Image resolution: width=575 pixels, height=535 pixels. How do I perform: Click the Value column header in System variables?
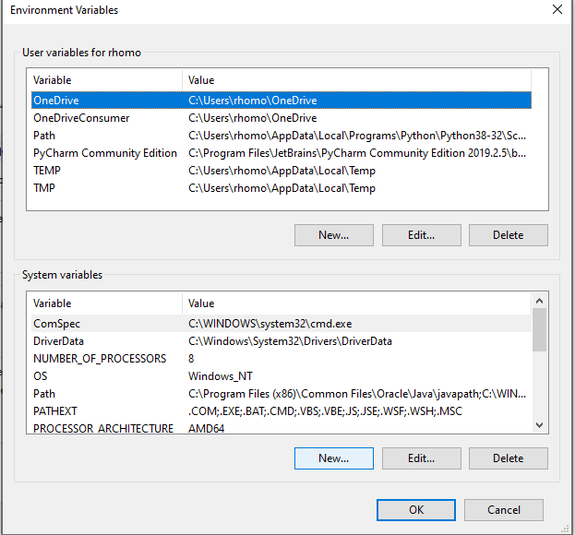[x=356, y=303]
